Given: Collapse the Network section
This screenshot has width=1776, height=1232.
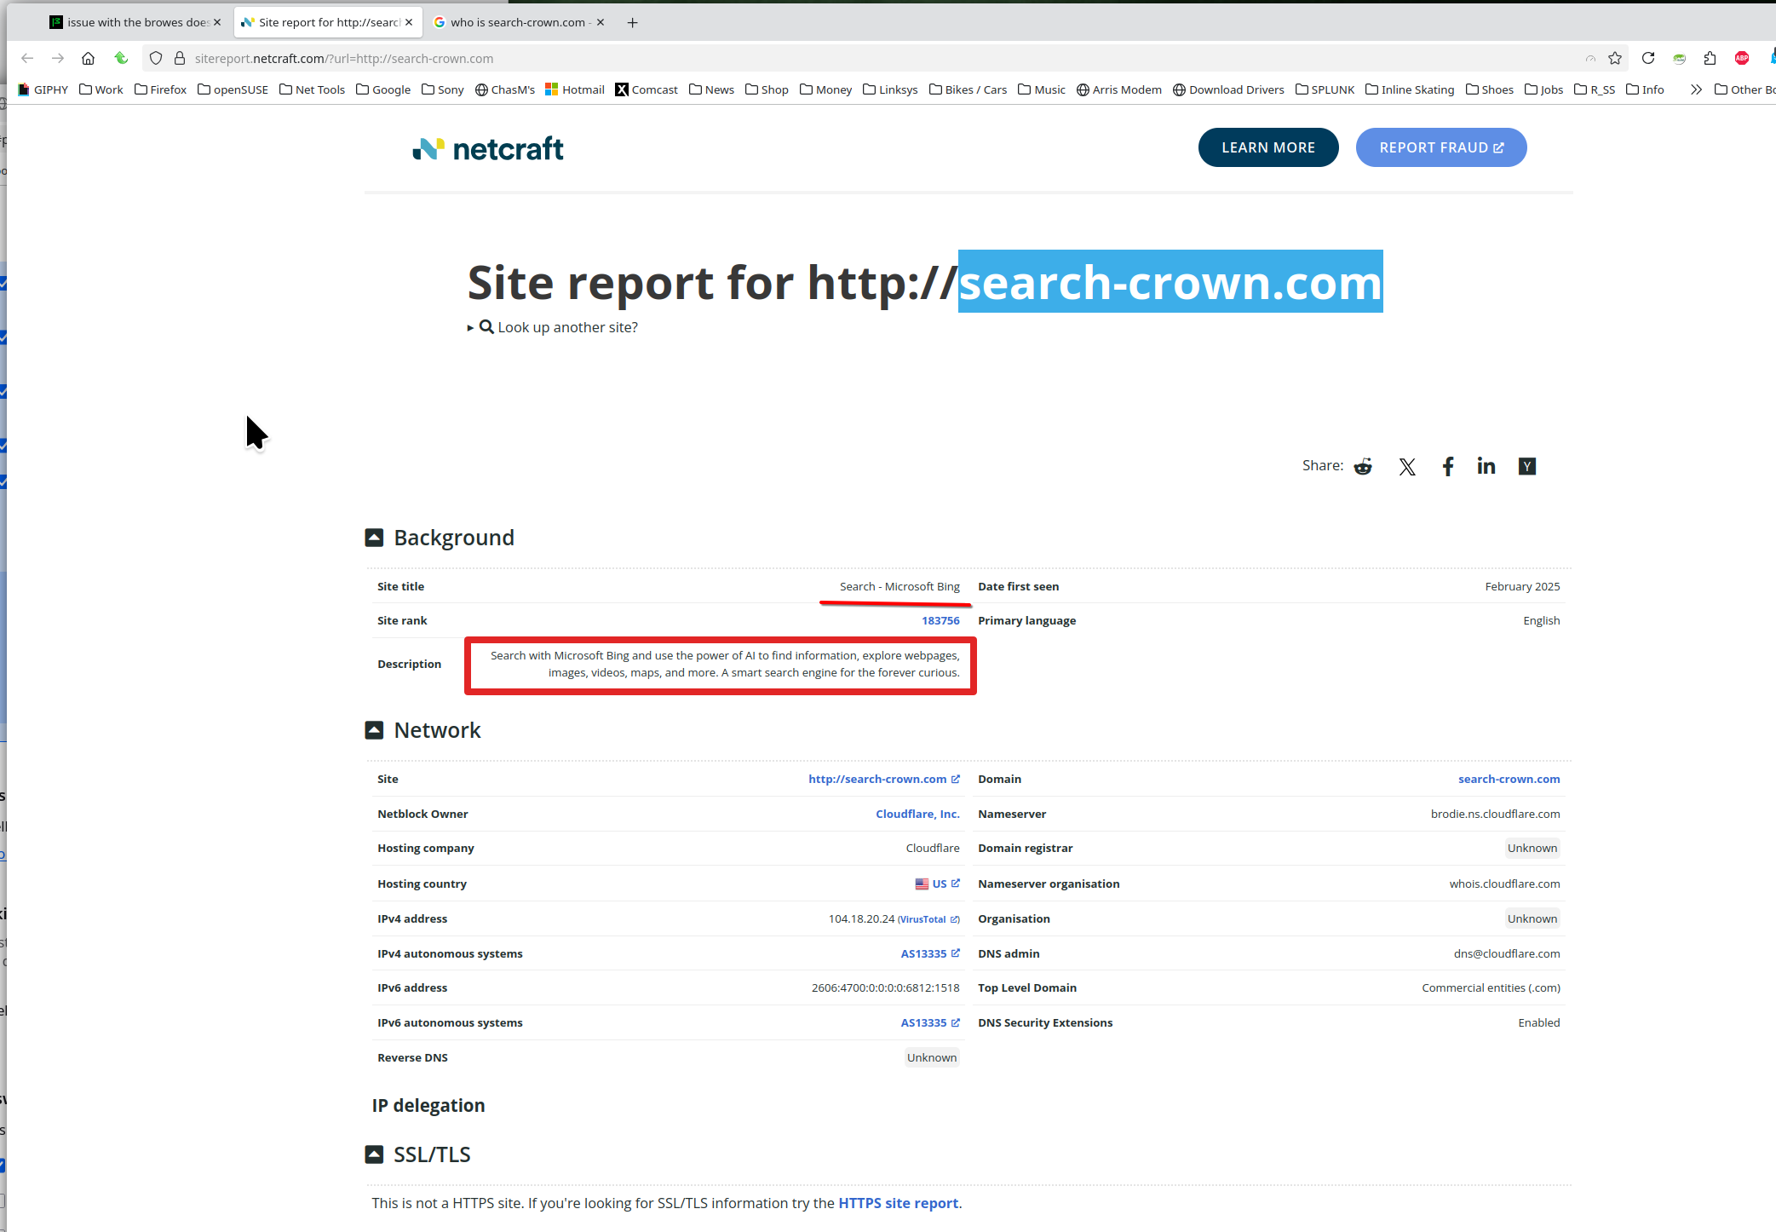Looking at the screenshot, I should click(x=374, y=730).
